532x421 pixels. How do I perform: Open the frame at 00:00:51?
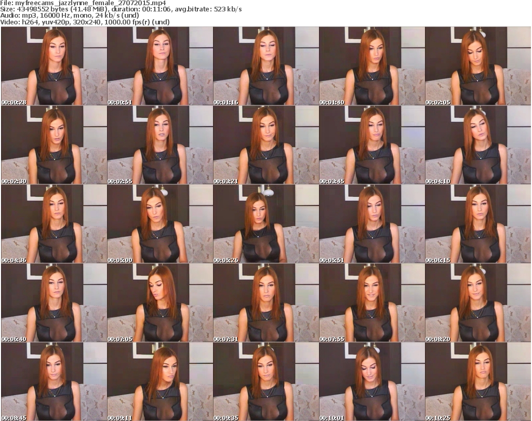pos(160,66)
